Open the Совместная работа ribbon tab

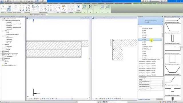pos(65,3)
